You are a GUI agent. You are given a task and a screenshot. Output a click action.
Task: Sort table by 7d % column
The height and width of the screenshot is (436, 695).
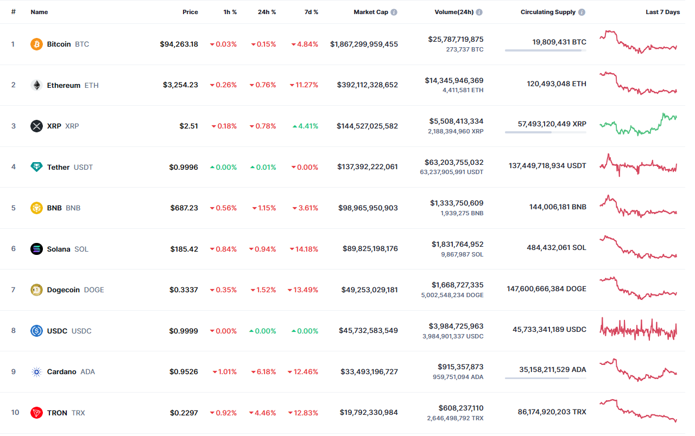tap(311, 12)
